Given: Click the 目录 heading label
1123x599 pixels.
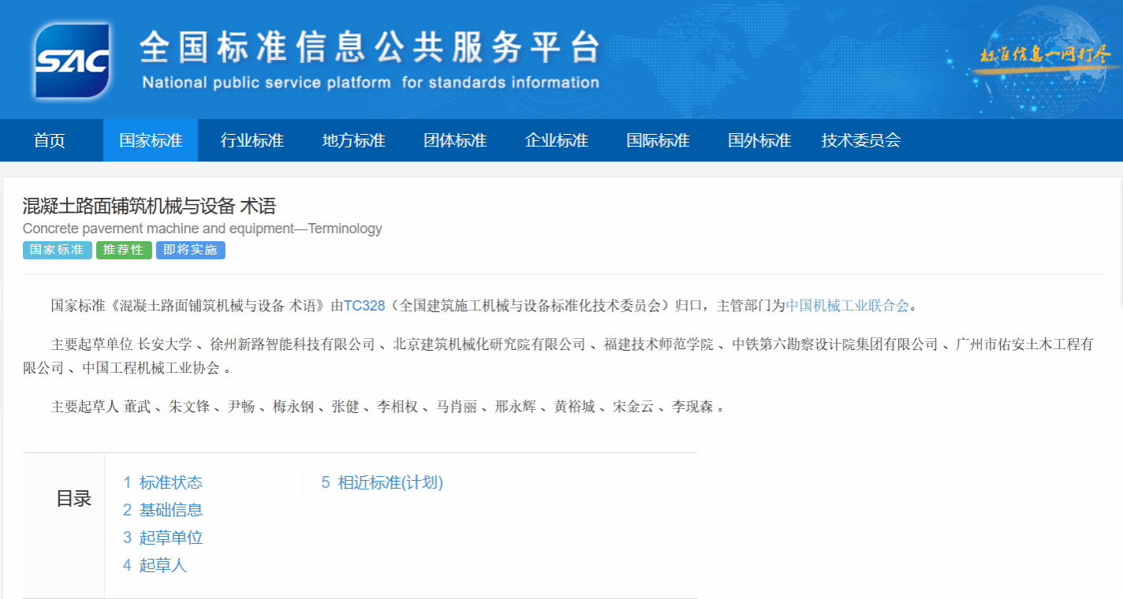Looking at the screenshot, I should 74,498.
